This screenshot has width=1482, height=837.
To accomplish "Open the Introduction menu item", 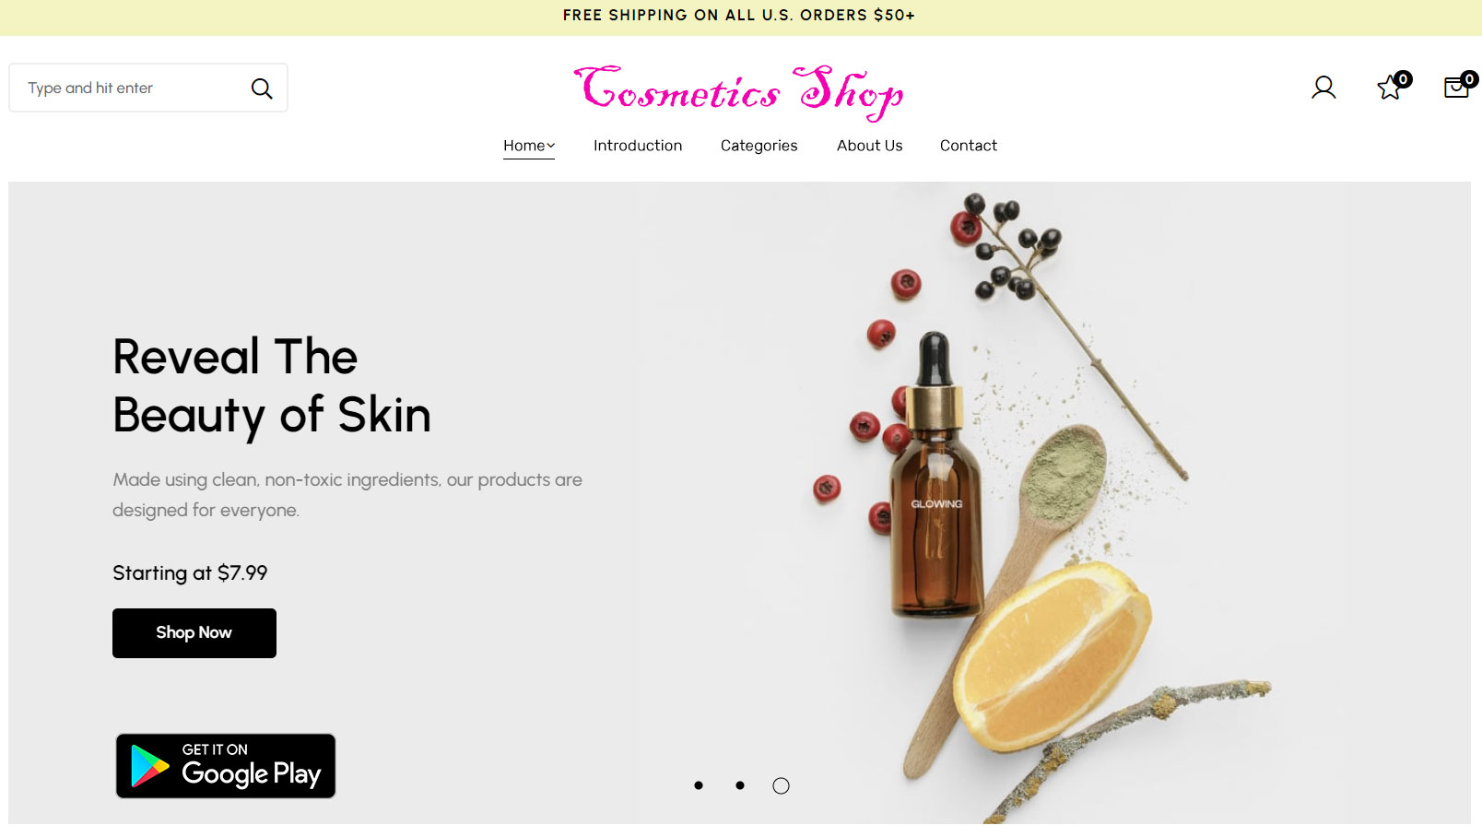I will (638, 146).
